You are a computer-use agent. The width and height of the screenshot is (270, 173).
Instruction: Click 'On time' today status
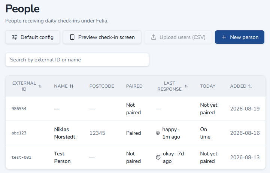[x=205, y=133]
